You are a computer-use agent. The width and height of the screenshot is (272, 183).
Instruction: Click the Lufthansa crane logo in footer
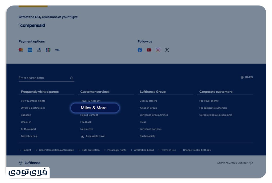[20, 163]
